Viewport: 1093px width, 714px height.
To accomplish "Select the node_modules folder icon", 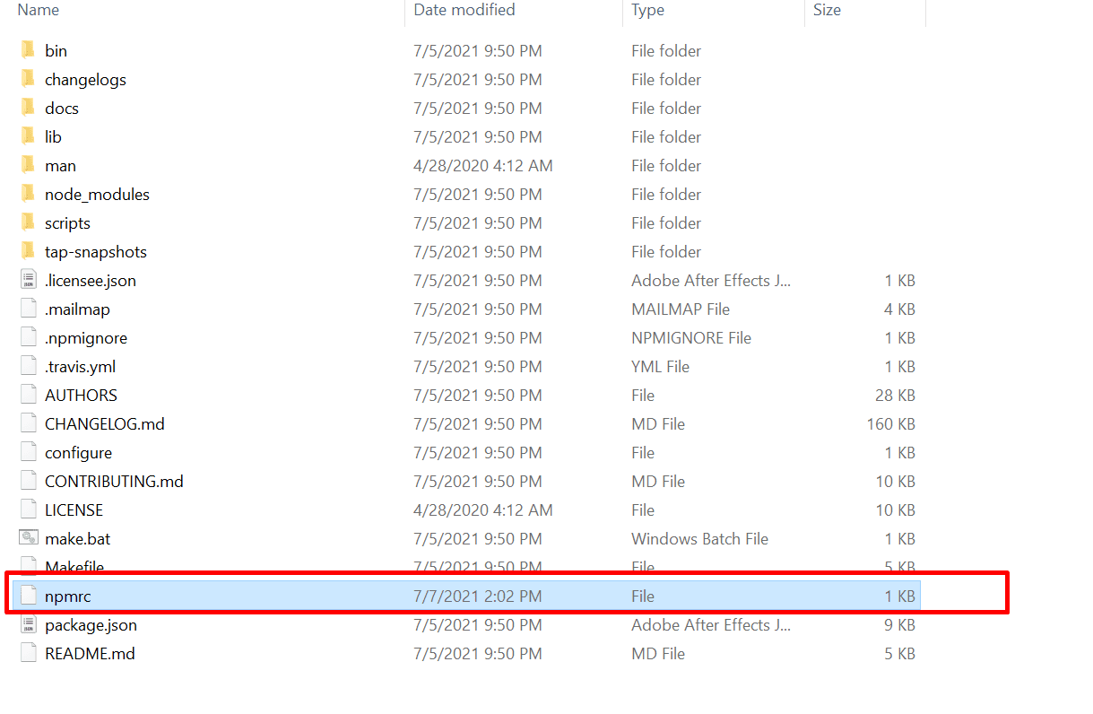I will click(28, 194).
